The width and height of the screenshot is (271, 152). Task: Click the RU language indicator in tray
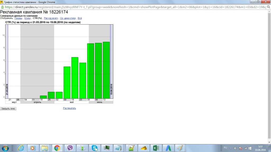(225, 148)
